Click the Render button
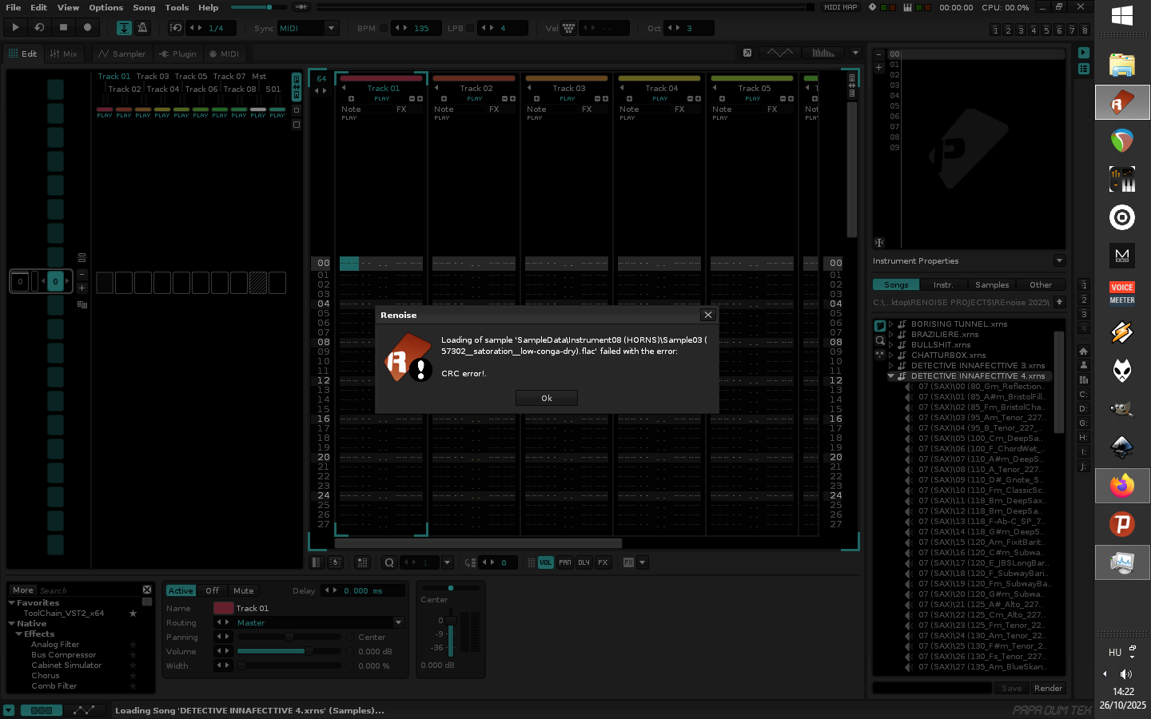This screenshot has height=719, width=1151. (1048, 688)
